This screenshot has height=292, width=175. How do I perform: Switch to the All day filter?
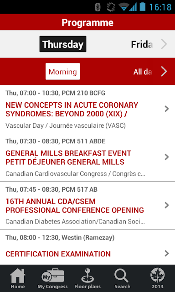143,72
